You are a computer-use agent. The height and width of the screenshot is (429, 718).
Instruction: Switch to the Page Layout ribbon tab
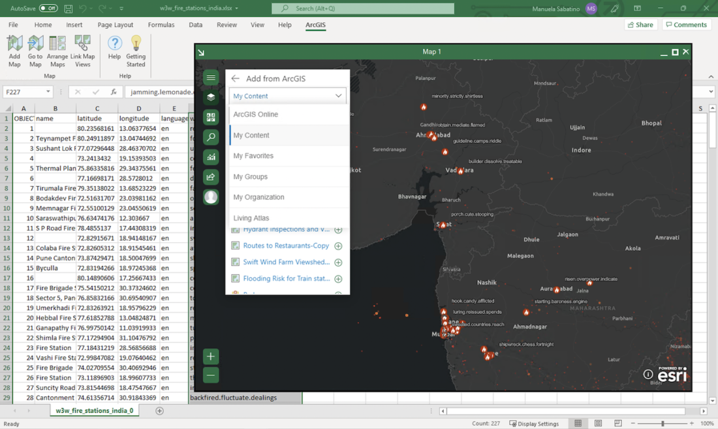point(116,25)
